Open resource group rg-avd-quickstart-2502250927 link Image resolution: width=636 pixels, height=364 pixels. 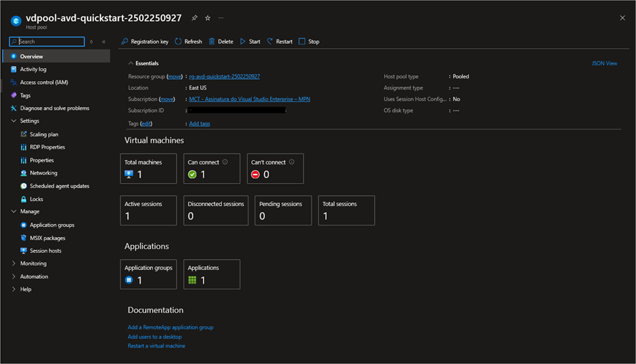tap(224, 76)
